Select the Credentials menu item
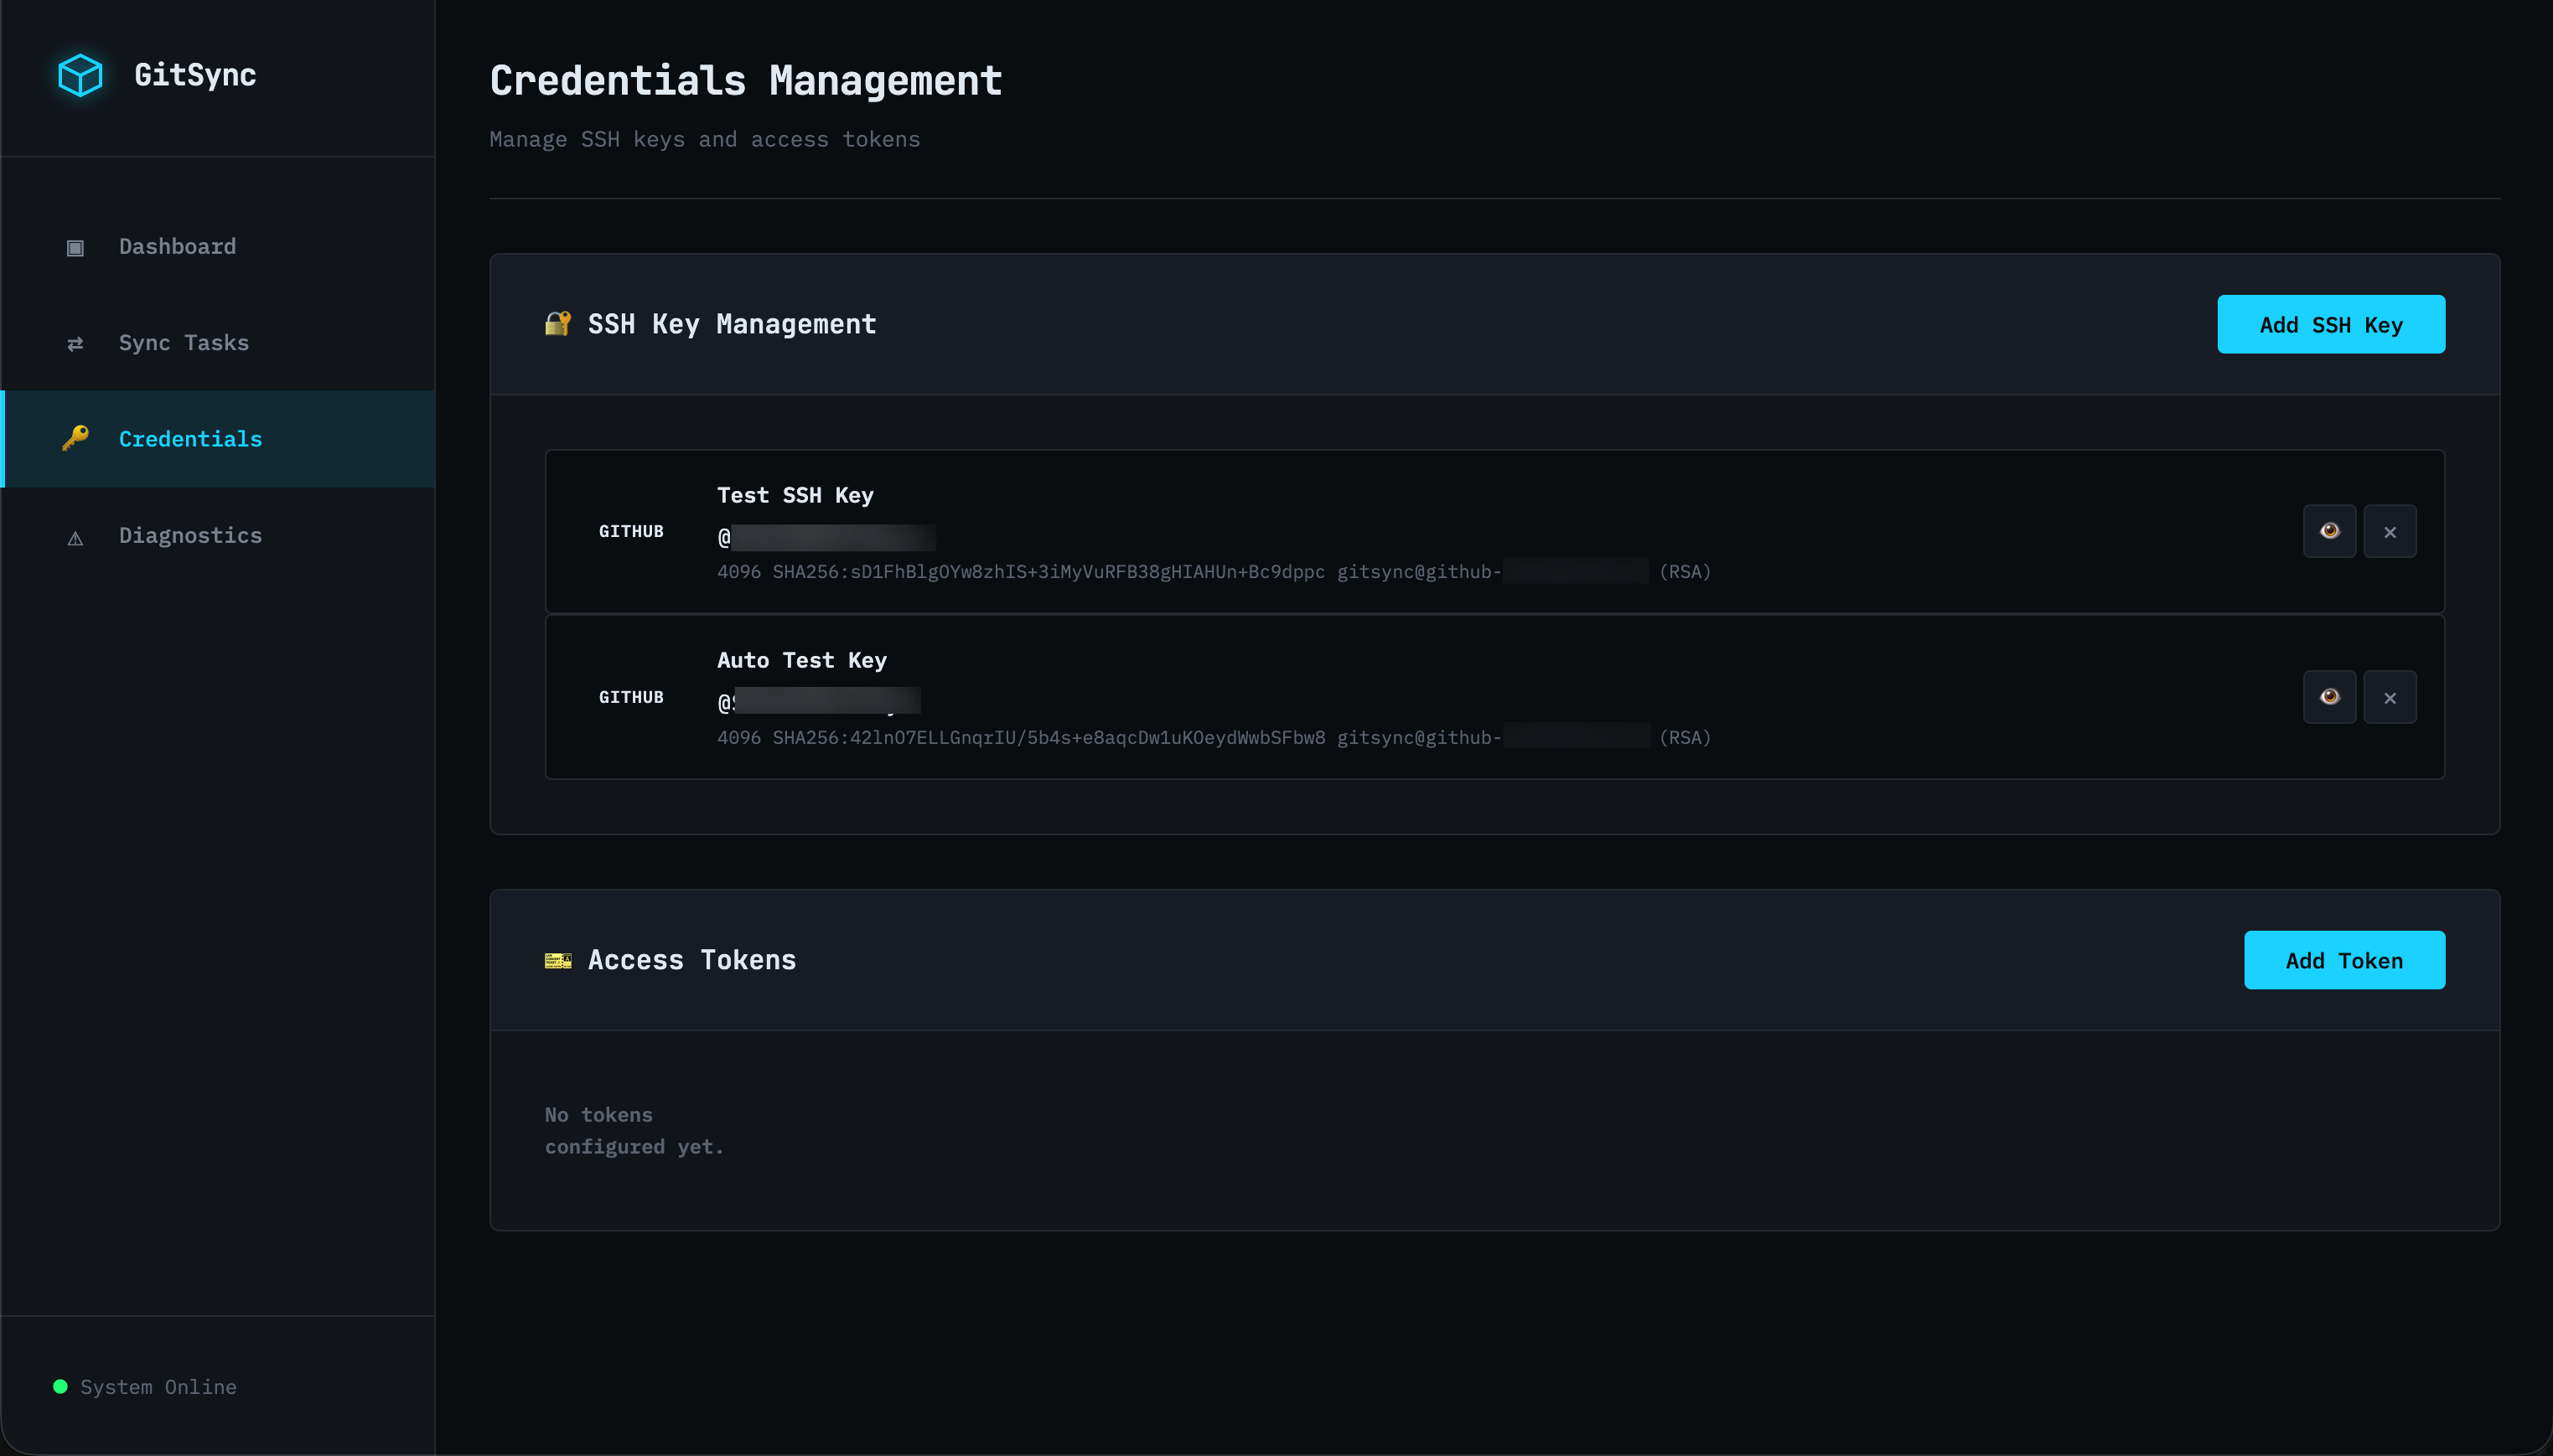Screen dimensions: 2553x1456 (x=218, y=439)
